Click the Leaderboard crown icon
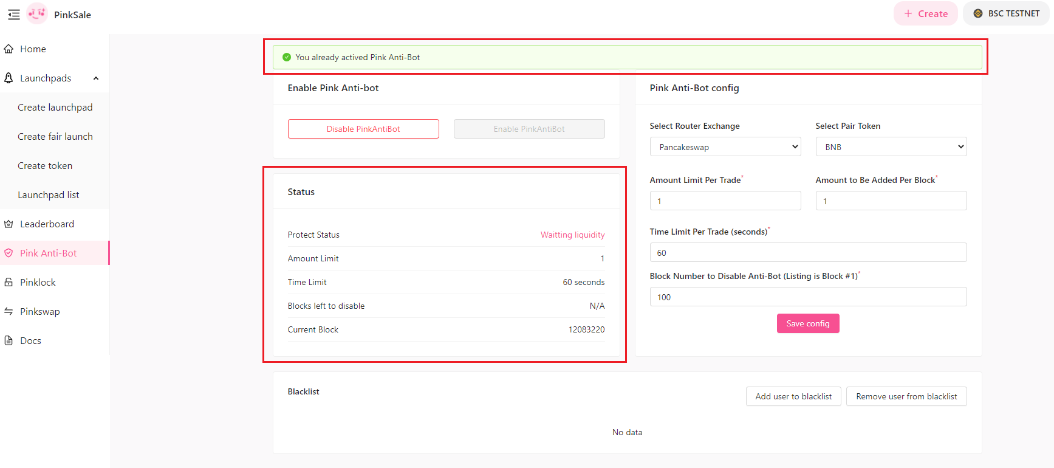This screenshot has height=468, width=1054. 9,224
